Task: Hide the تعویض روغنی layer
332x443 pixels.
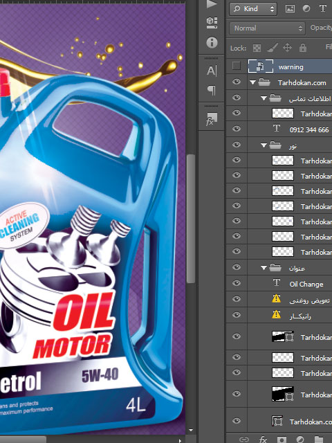Action: point(237,299)
